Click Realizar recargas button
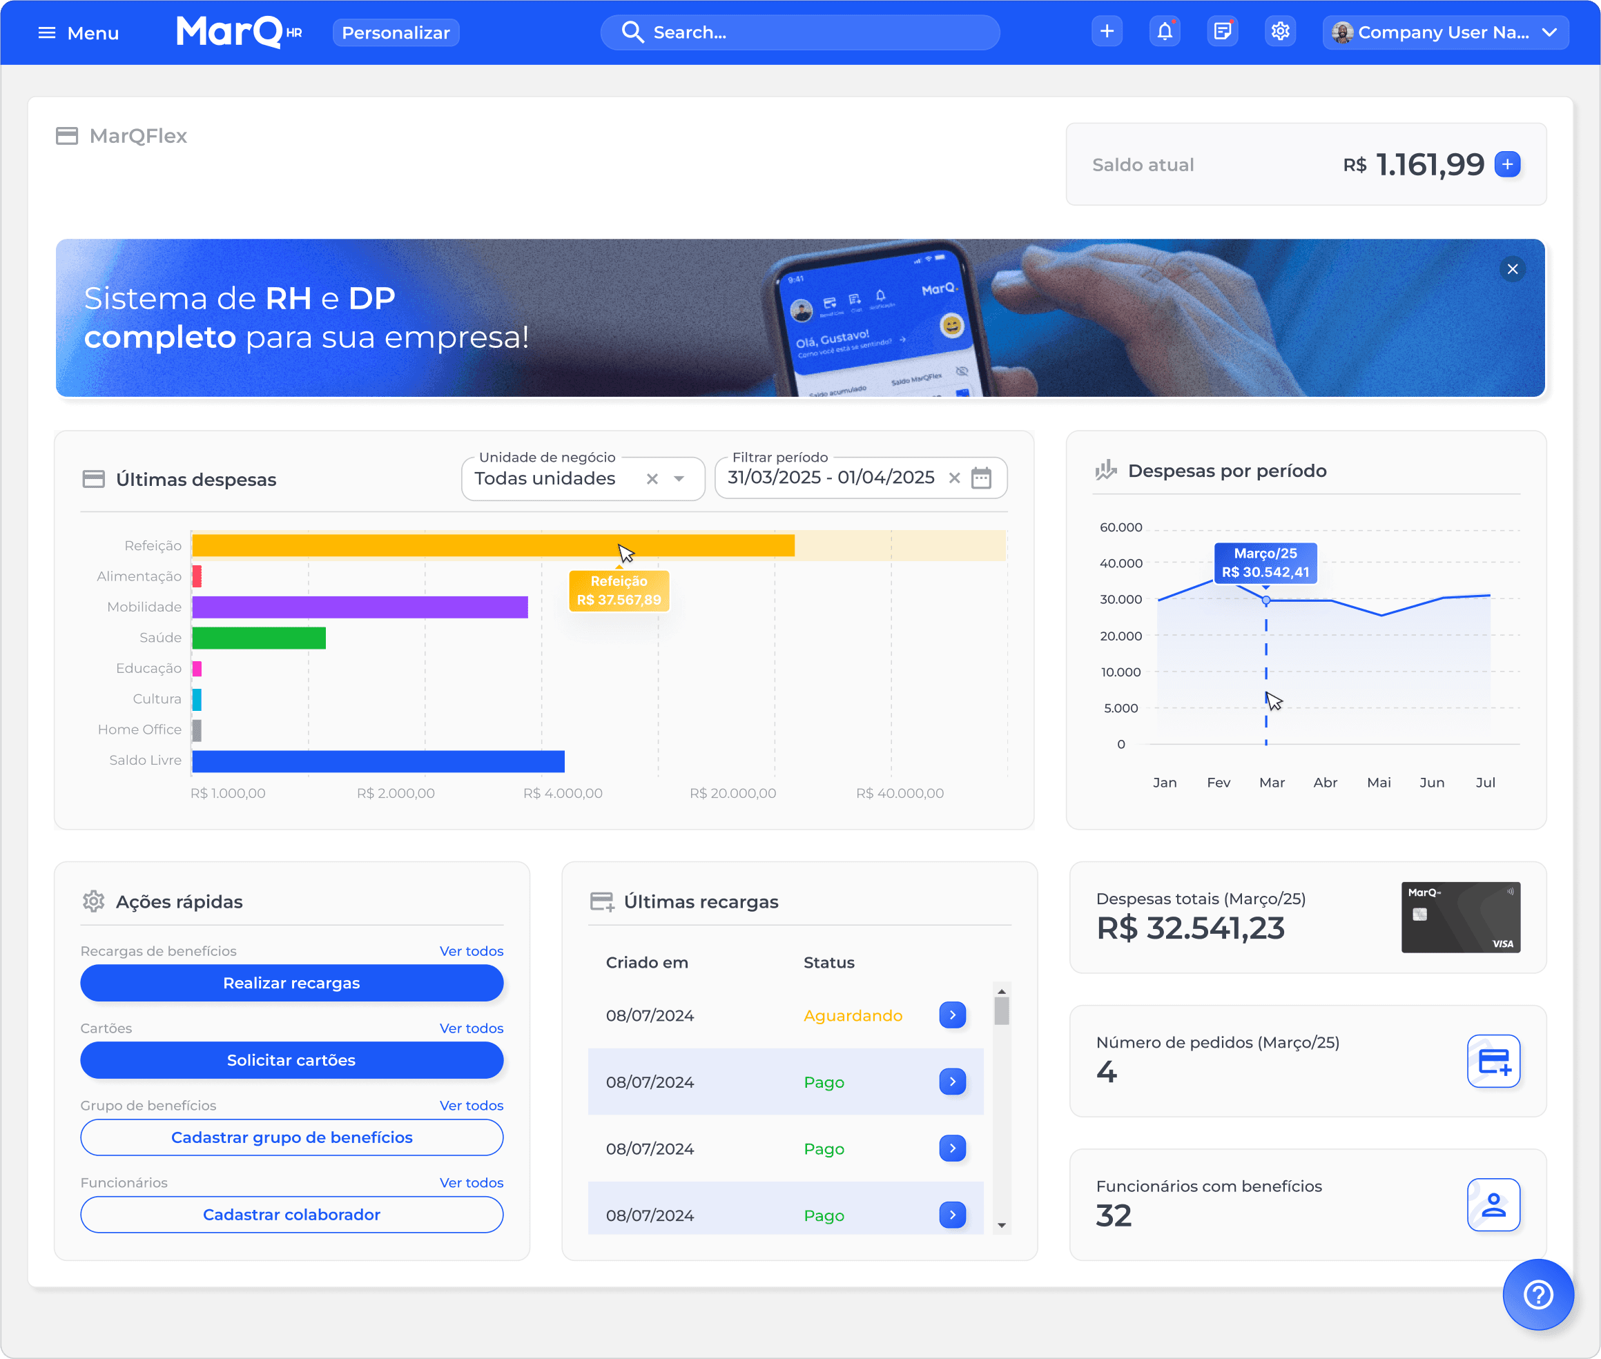 (x=291, y=983)
